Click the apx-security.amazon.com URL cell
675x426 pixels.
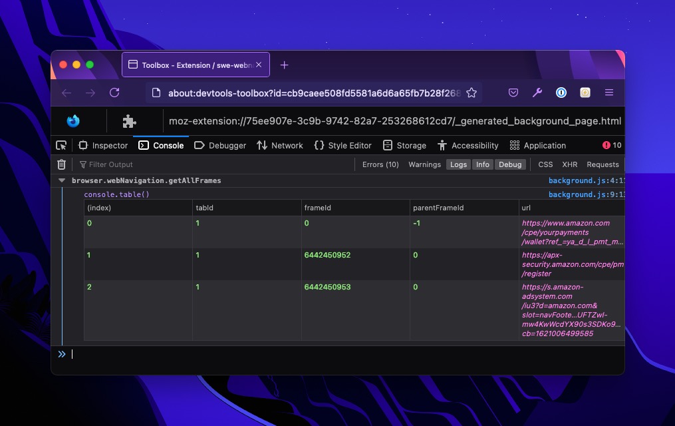(573, 264)
